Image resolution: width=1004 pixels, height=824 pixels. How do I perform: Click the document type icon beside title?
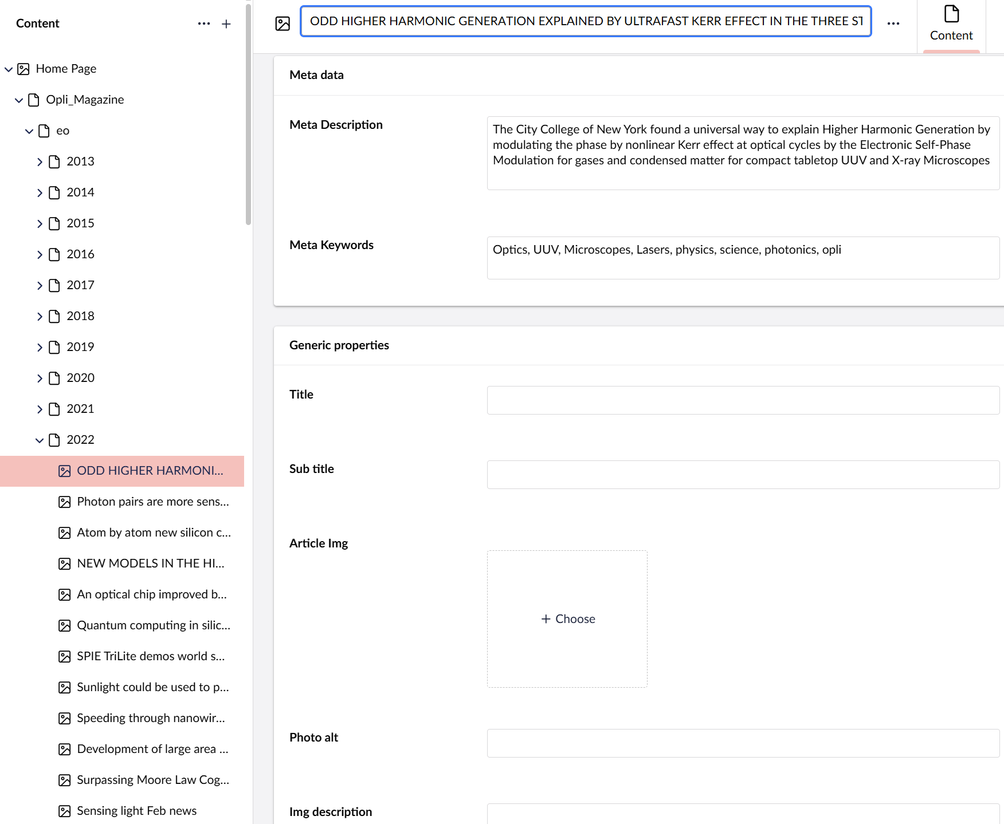point(283,23)
